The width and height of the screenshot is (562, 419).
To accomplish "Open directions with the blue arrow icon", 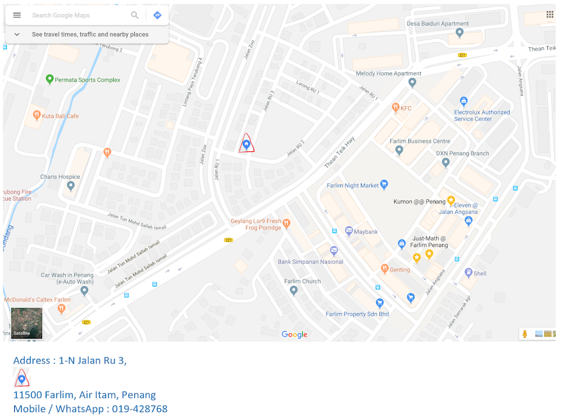I will click(157, 15).
